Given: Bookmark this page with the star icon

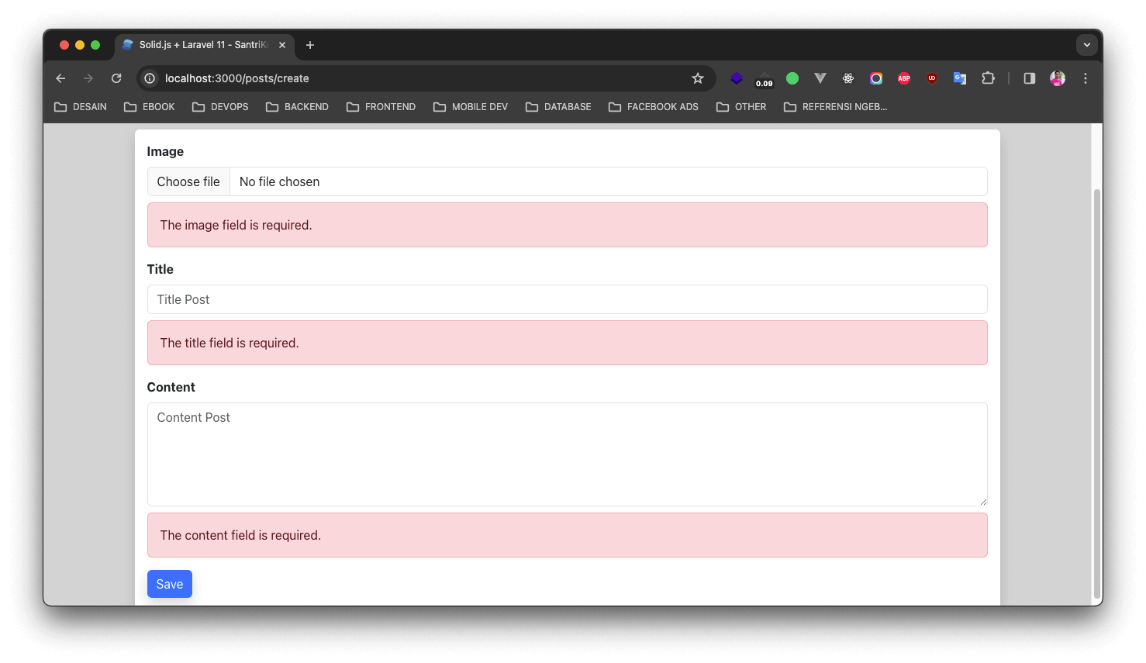Looking at the screenshot, I should (698, 78).
